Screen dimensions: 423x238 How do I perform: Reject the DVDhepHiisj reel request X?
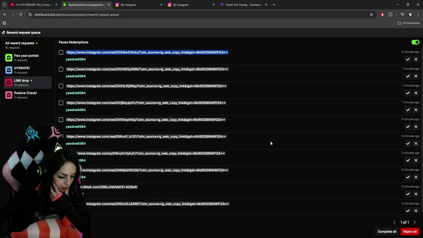click(x=416, y=127)
